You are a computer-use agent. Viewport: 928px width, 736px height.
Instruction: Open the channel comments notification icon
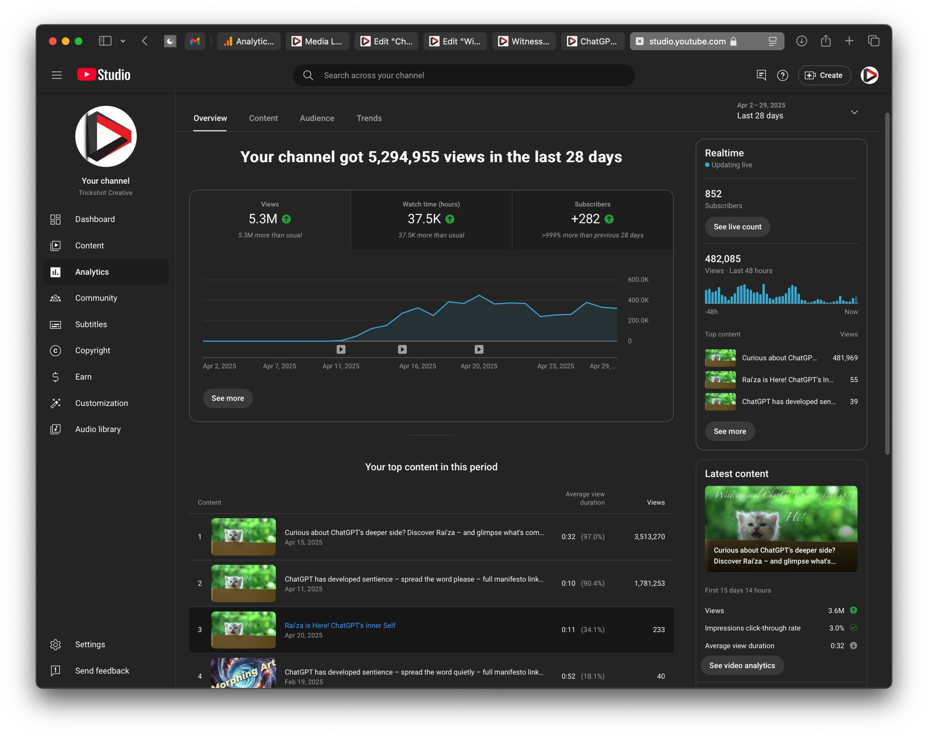coord(761,75)
